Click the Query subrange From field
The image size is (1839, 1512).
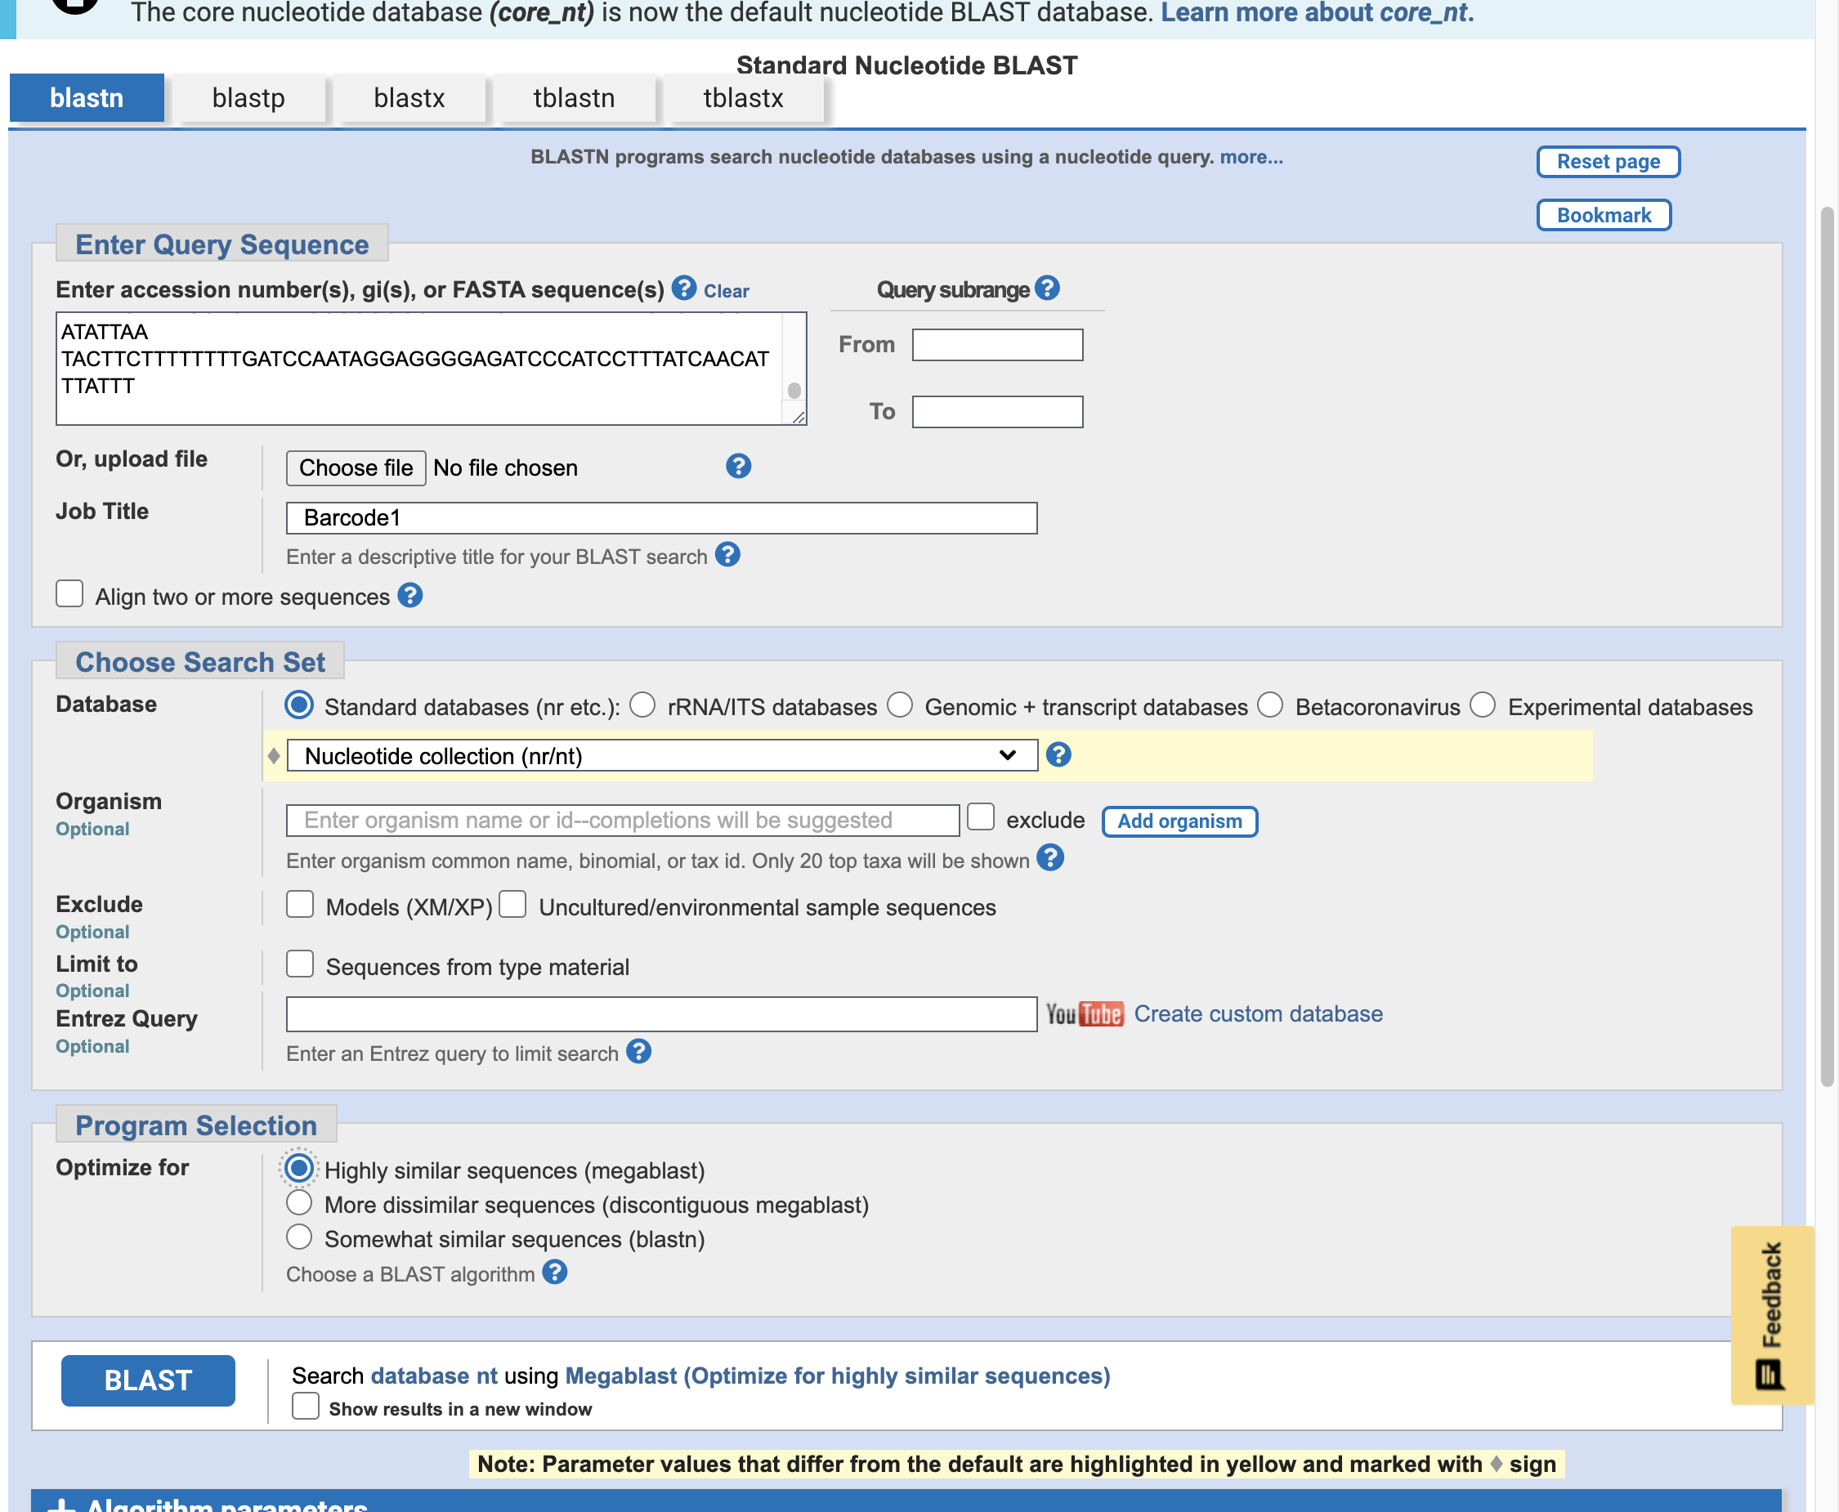tap(997, 345)
